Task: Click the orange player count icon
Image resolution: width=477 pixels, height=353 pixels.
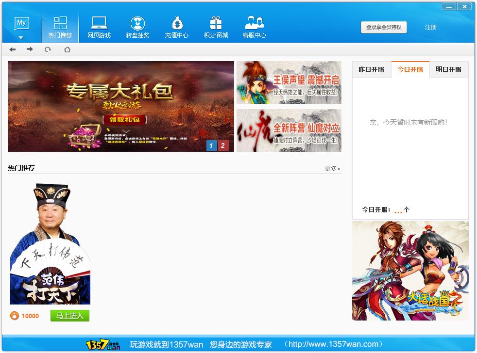Action: click(14, 316)
